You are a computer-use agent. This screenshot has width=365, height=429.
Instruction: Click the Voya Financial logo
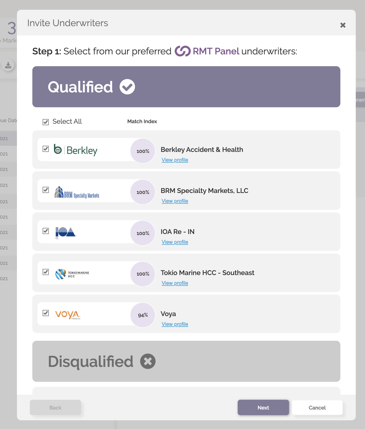[x=67, y=315]
